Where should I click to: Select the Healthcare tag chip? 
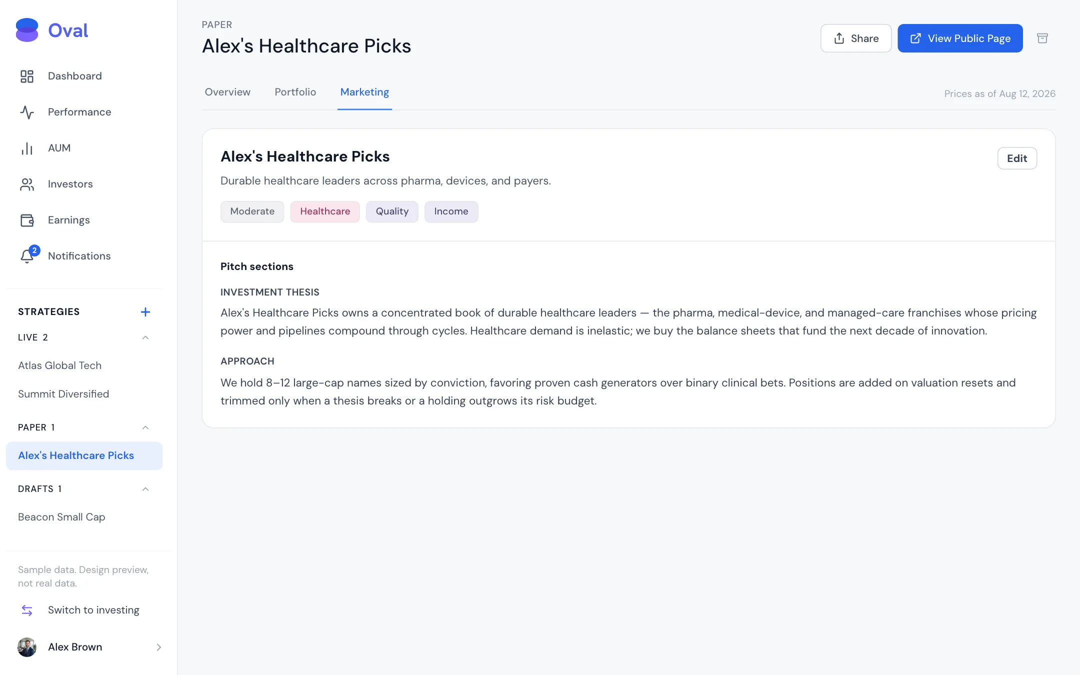click(x=325, y=211)
